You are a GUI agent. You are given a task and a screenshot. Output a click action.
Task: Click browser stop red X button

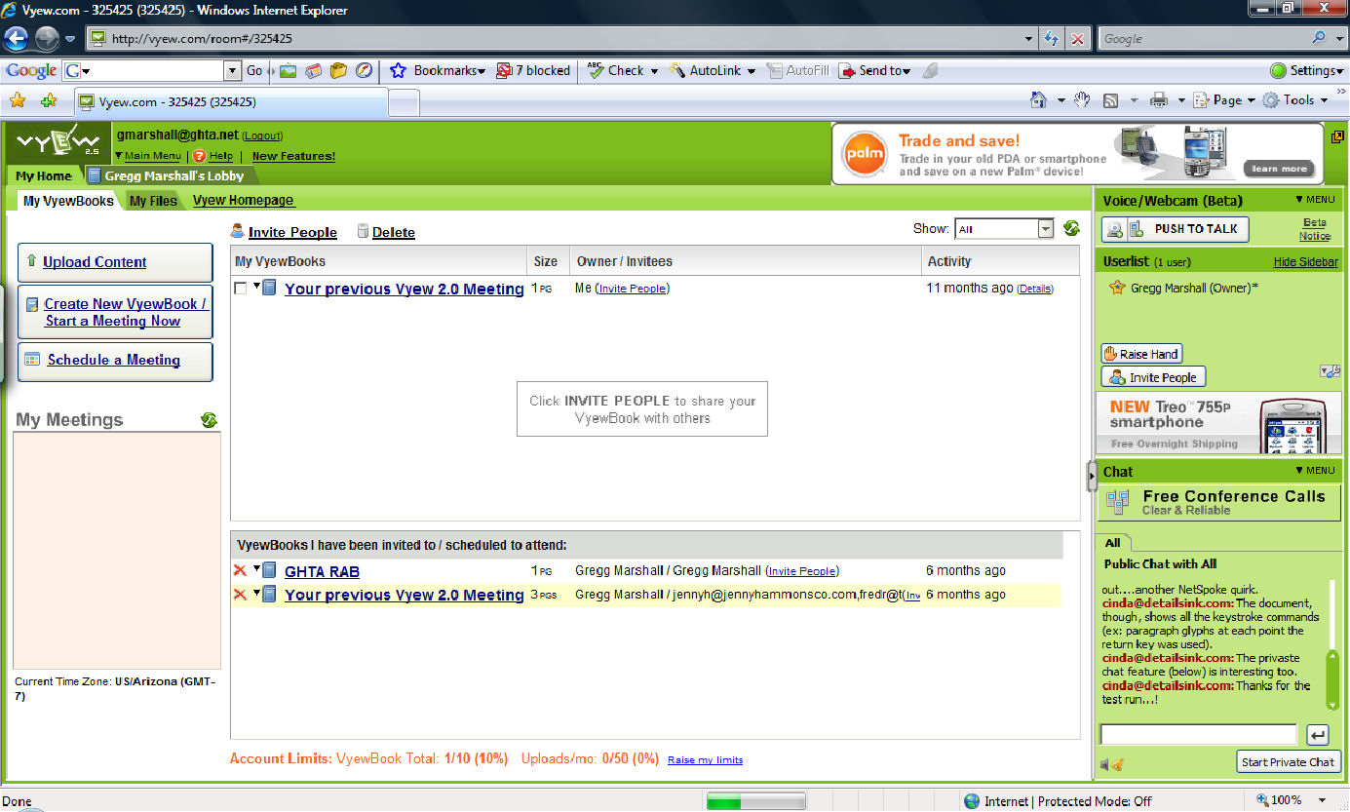tap(1077, 39)
